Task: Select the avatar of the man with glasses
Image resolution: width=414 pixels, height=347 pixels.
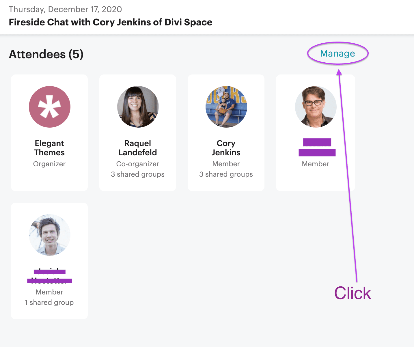Action: point(316,107)
